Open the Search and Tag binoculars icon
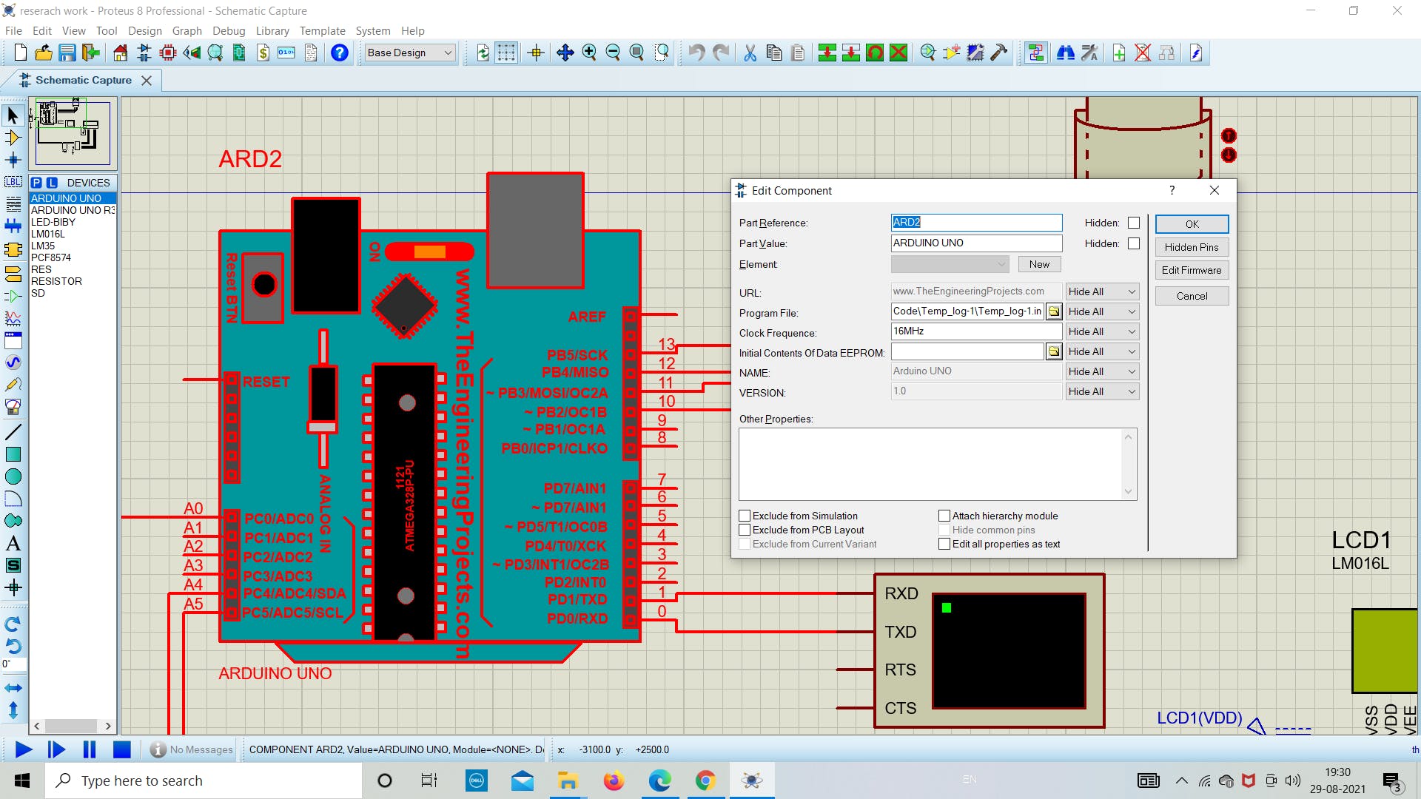The height and width of the screenshot is (799, 1421). click(1066, 53)
